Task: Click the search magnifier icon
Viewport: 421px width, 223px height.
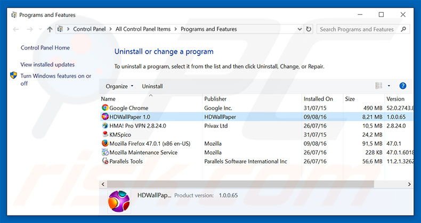Action: 403,29
